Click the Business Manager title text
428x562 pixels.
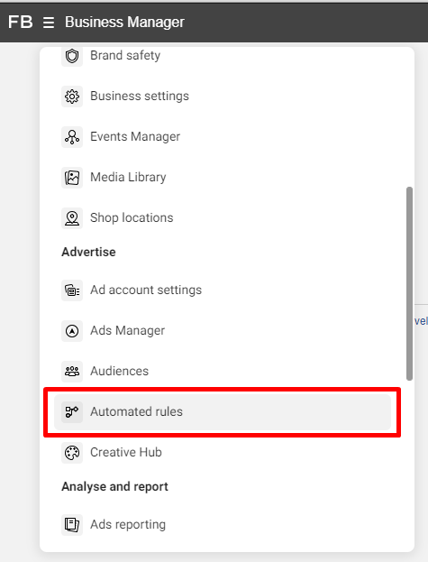click(124, 23)
